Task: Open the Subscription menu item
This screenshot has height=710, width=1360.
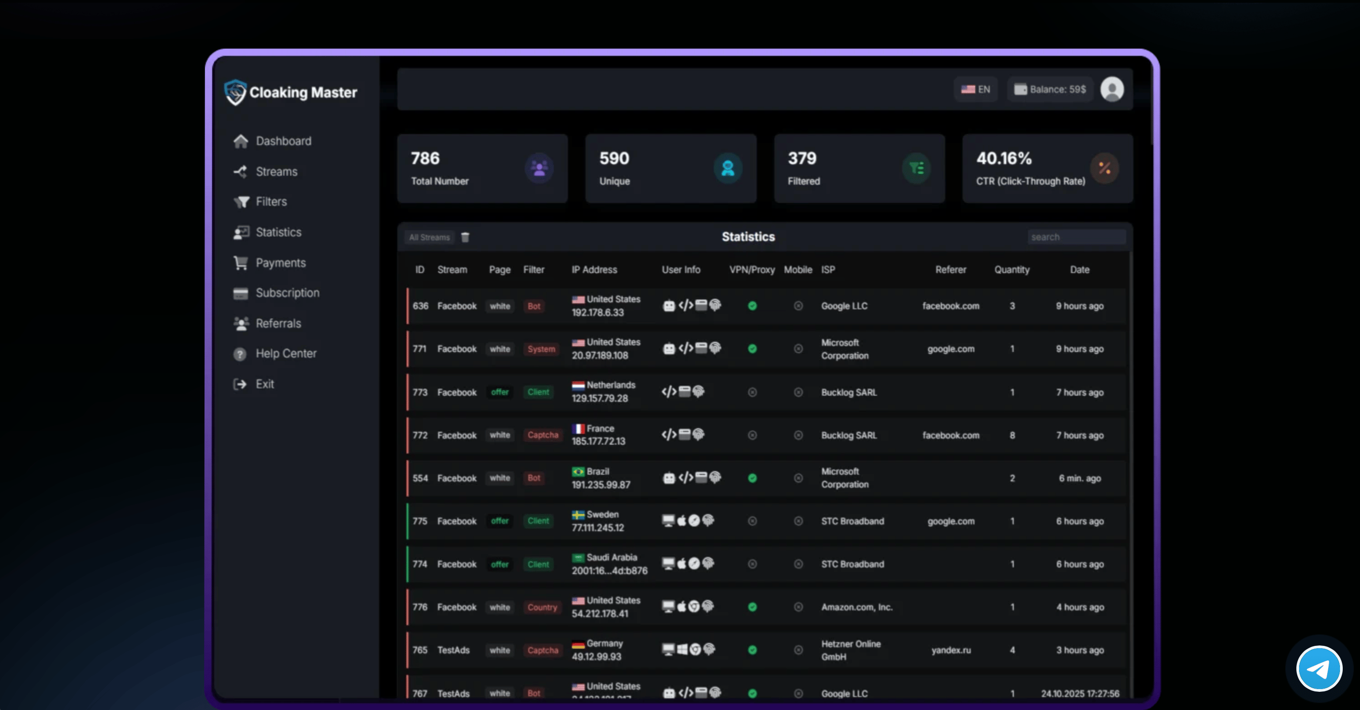Action: [x=277, y=293]
